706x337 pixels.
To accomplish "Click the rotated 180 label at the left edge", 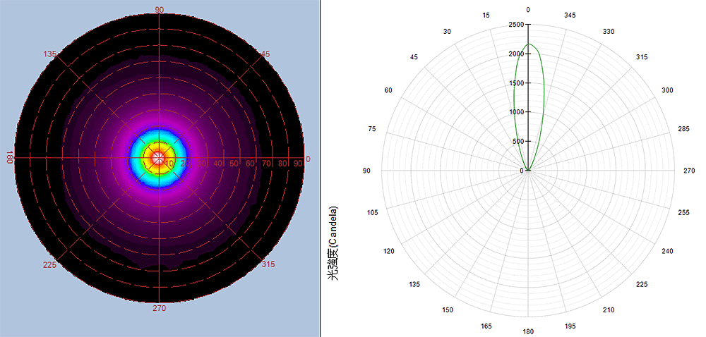I will (x=9, y=157).
